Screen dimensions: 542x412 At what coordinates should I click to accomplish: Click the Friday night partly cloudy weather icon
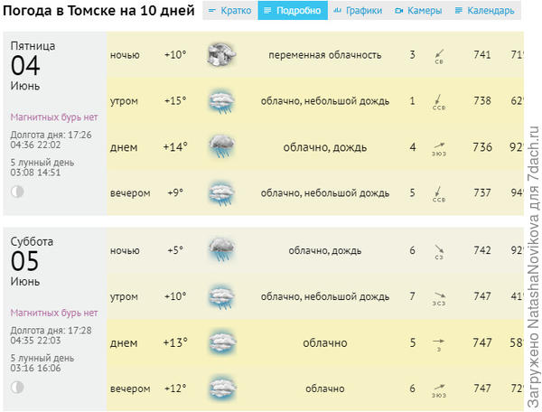[x=220, y=55]
